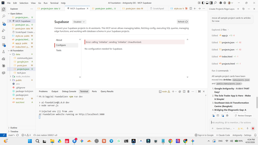Viewport: 258px width, 145px height.
Task: Click Claude Code in the status bar
Action: click(223, 135)
